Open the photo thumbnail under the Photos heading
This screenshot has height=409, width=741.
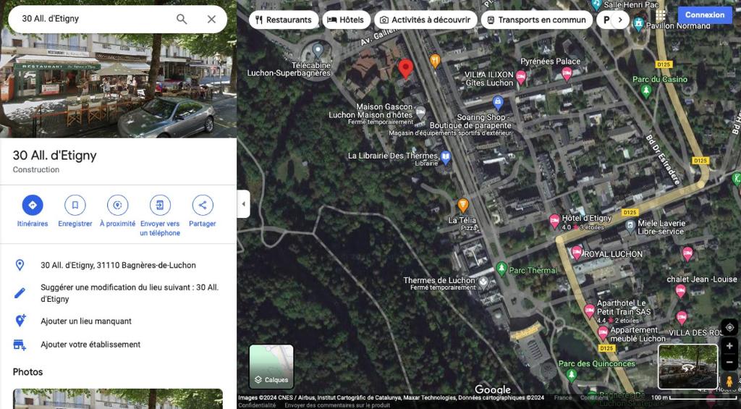[x=118, y=399]
